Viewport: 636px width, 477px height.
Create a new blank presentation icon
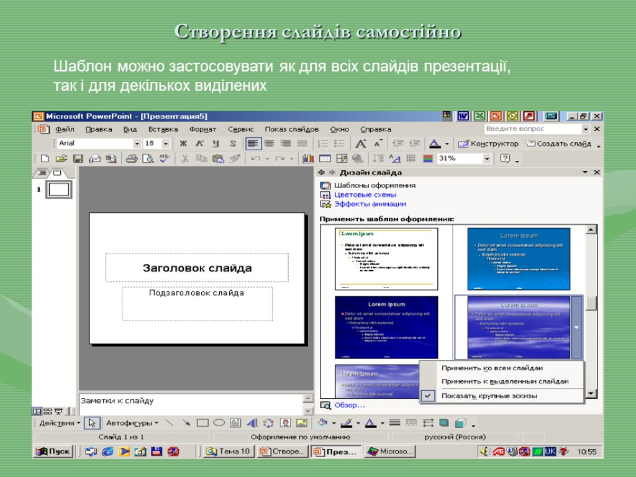click(x=45, y=158)
